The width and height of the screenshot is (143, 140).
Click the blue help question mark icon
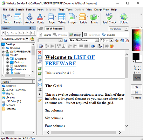(93, 46)
